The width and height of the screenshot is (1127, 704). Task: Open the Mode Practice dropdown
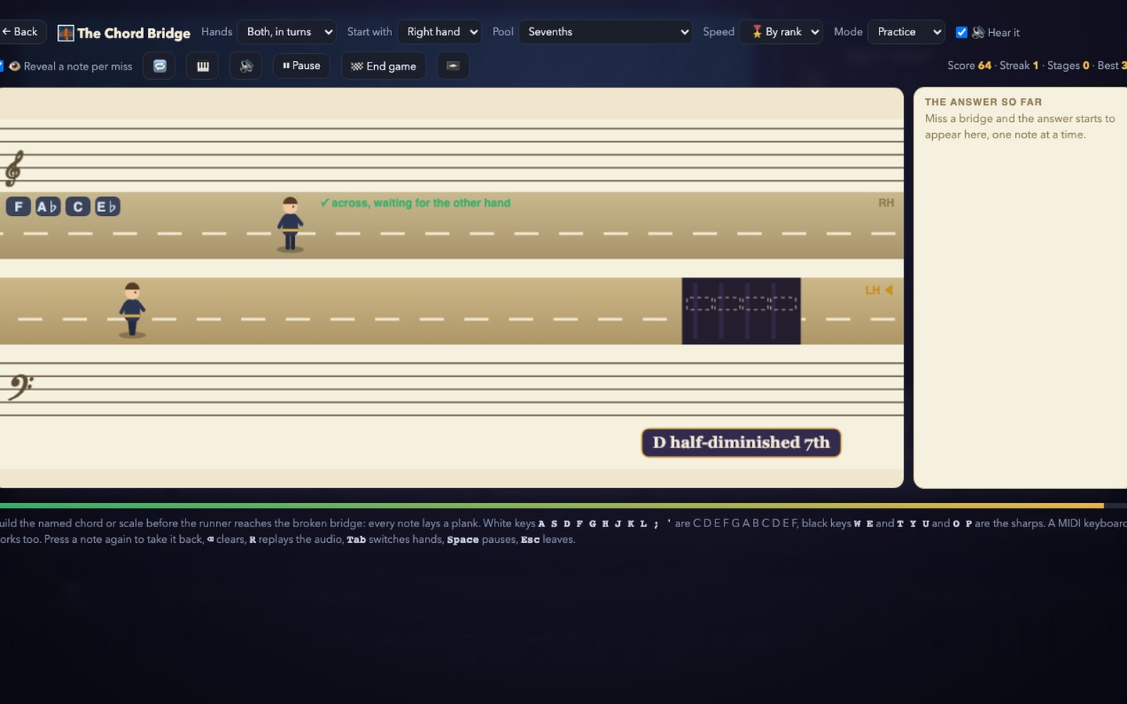click(x=906, y=32)
